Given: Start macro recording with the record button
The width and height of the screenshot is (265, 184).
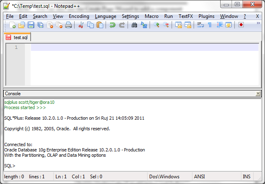Looking at the screenshot, I should tap(241, 25).
